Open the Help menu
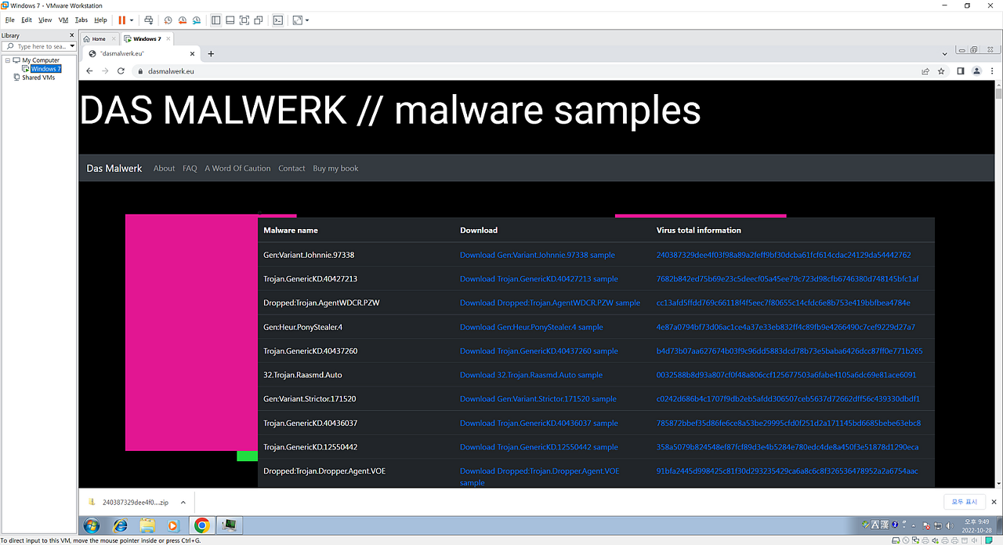 tap(100, 20)
